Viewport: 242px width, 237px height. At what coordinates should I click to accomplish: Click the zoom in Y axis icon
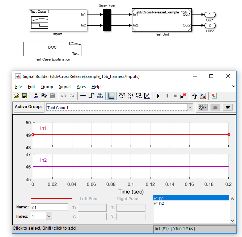coord(131,96)
